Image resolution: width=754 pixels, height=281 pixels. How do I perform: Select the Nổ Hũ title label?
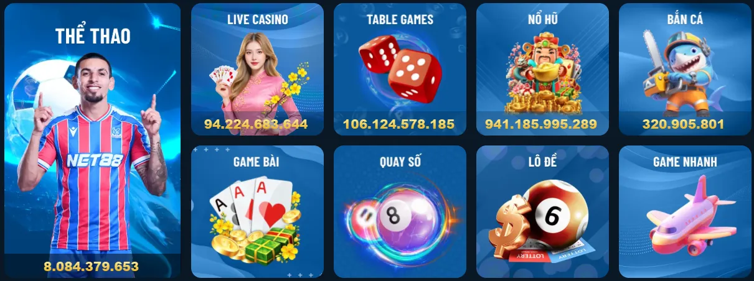(x=542, y=19)
